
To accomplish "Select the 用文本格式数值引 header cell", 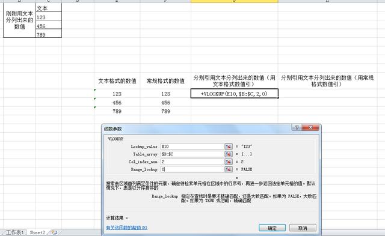I will pos(234,81).
